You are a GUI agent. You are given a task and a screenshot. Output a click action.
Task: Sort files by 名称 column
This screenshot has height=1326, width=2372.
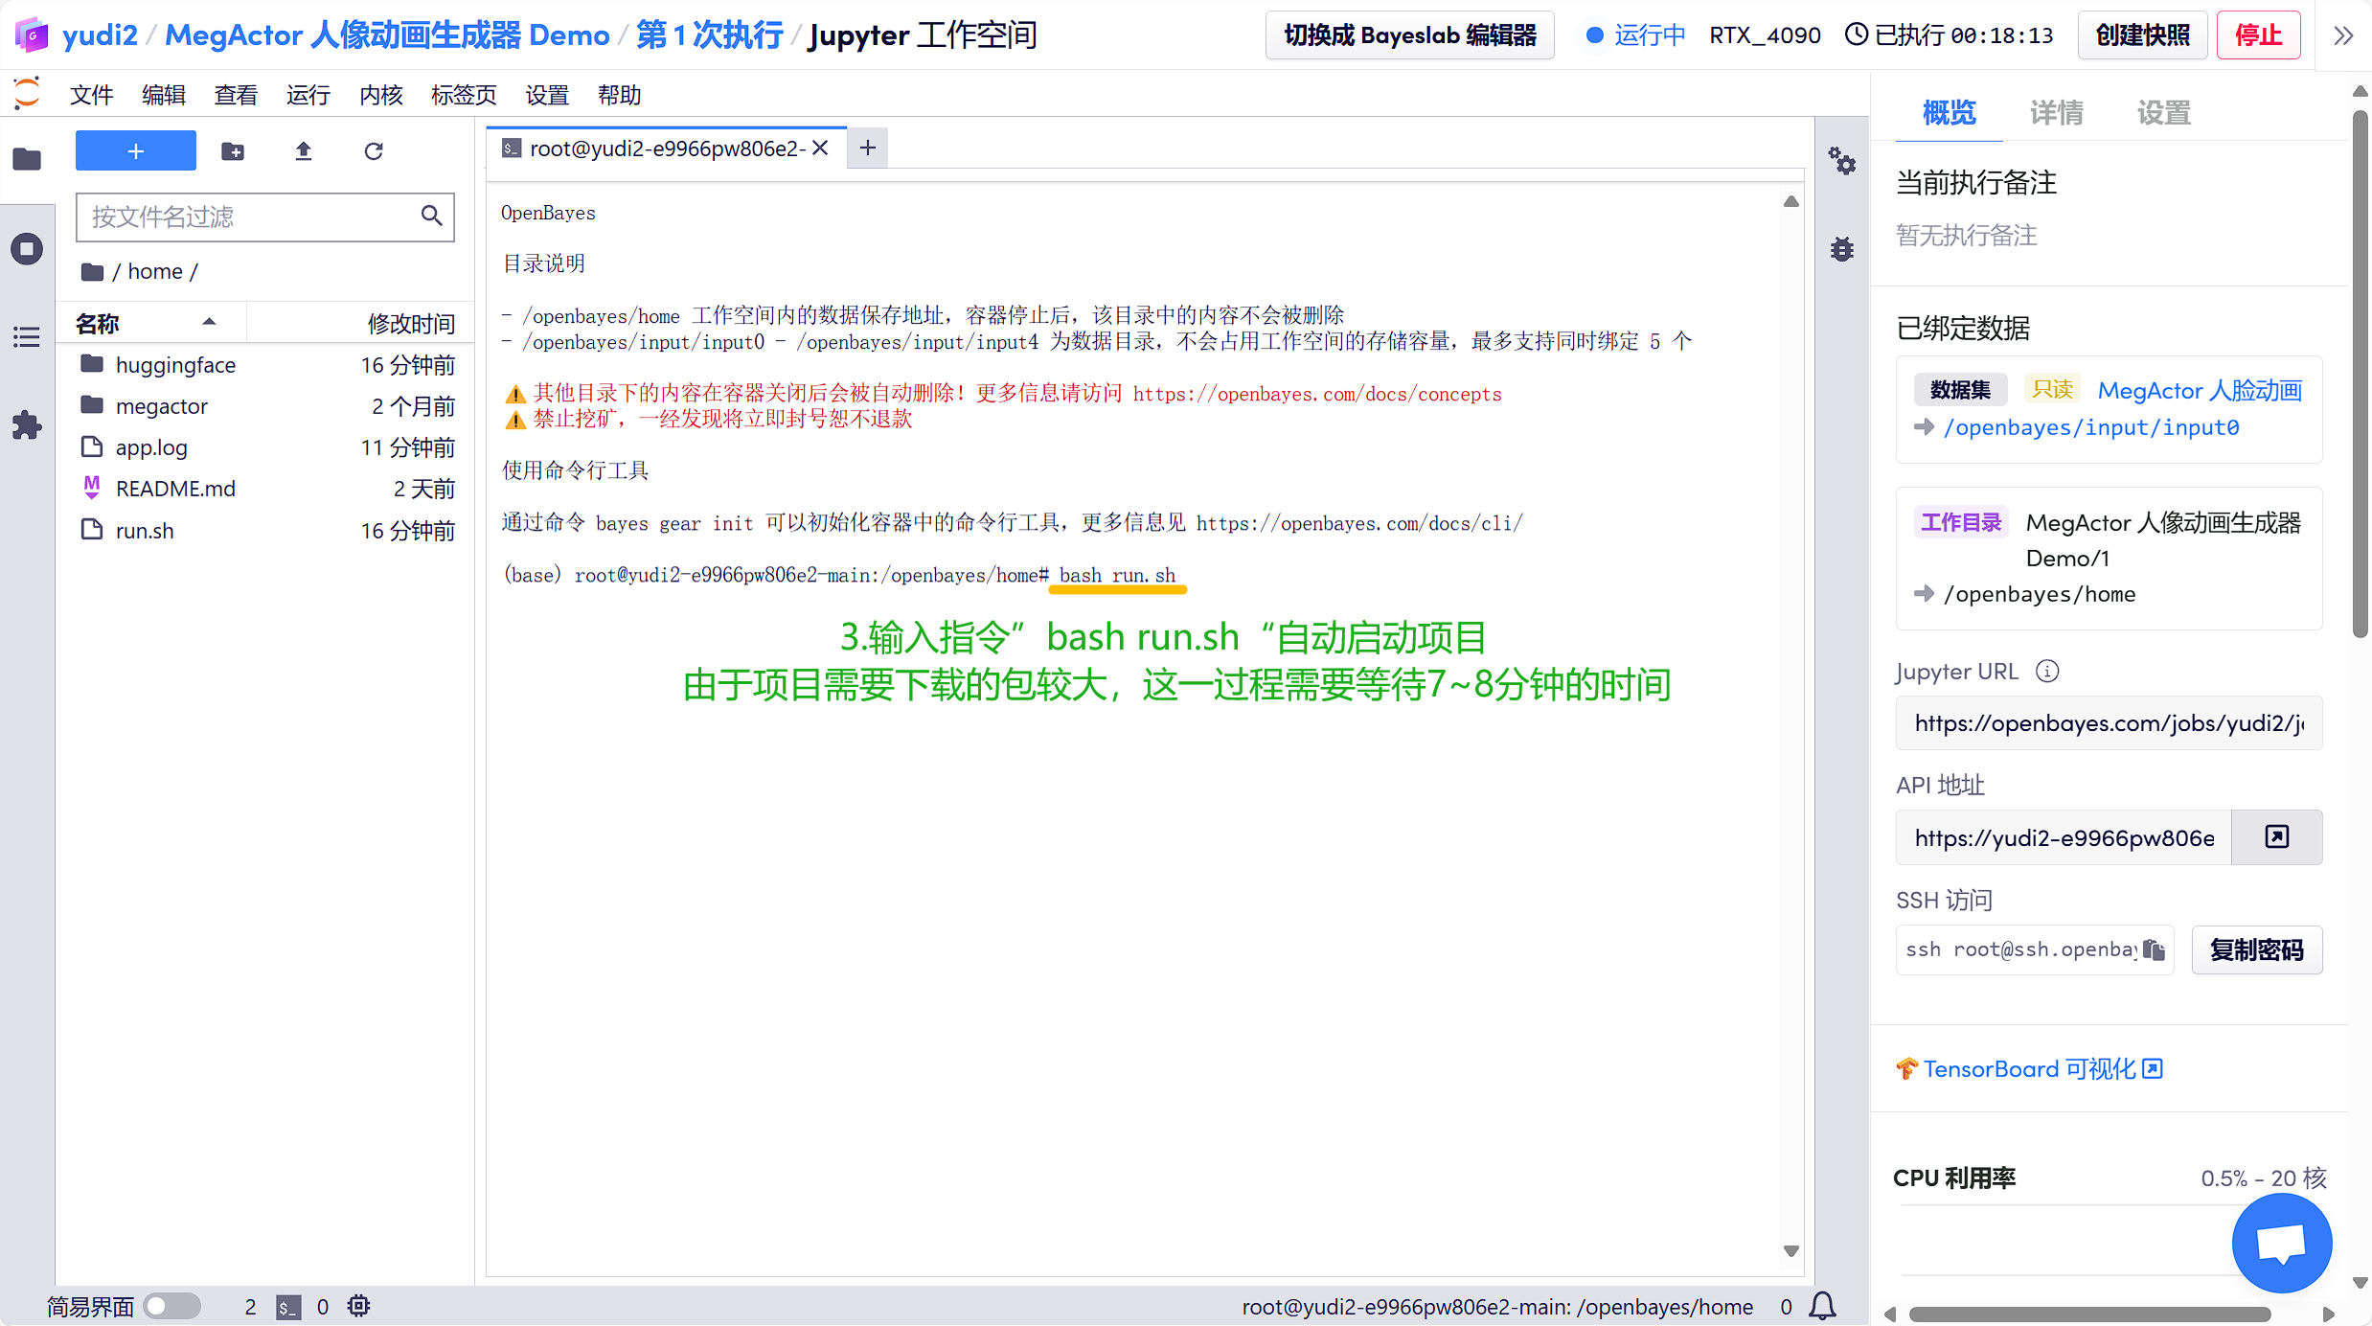[x=98, y=324]
